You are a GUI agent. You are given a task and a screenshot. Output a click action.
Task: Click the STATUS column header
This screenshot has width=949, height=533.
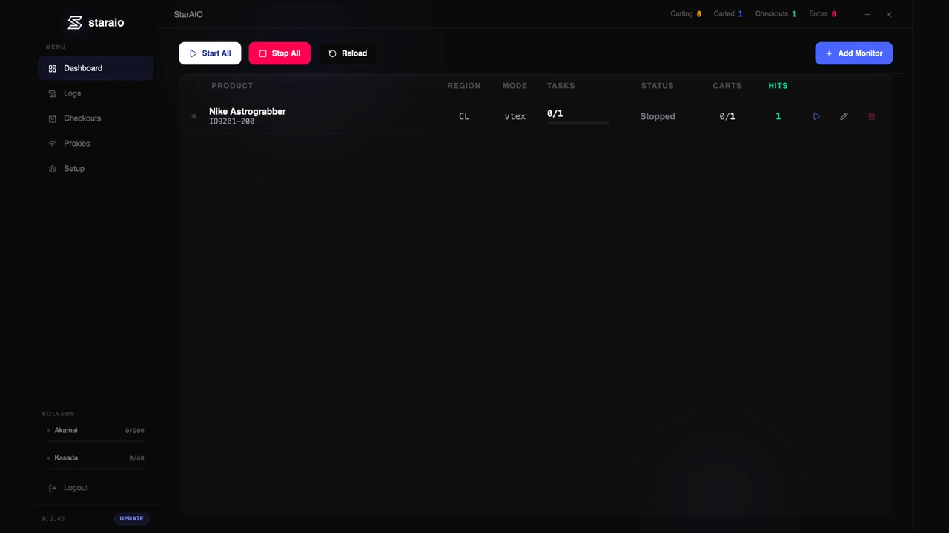[x=658, y=86]
